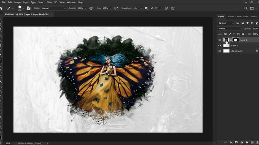Expand the brush preset picker arrow

(x=23, y=8)
